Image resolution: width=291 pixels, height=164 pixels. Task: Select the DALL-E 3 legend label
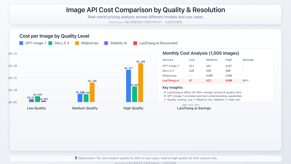tap(62, 43)
